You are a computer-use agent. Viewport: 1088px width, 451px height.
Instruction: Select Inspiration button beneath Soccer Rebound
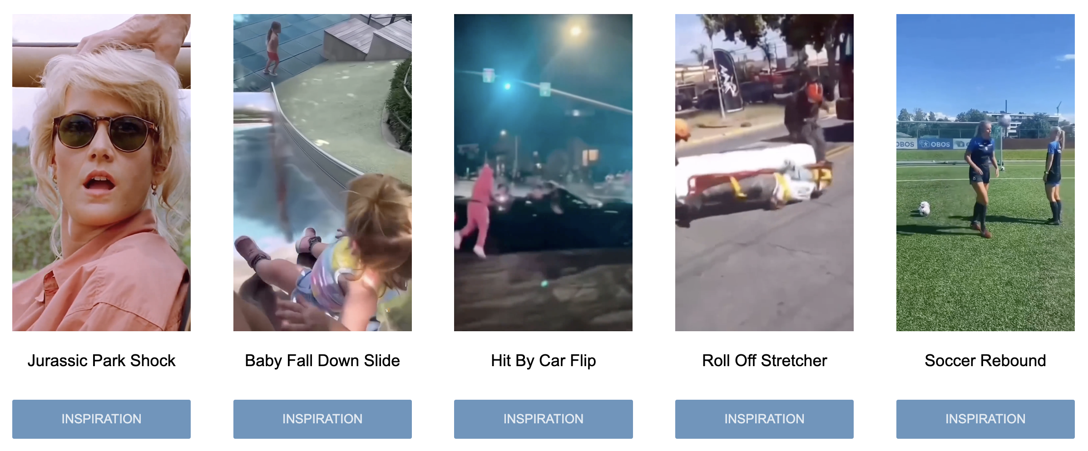click(985, 419)
